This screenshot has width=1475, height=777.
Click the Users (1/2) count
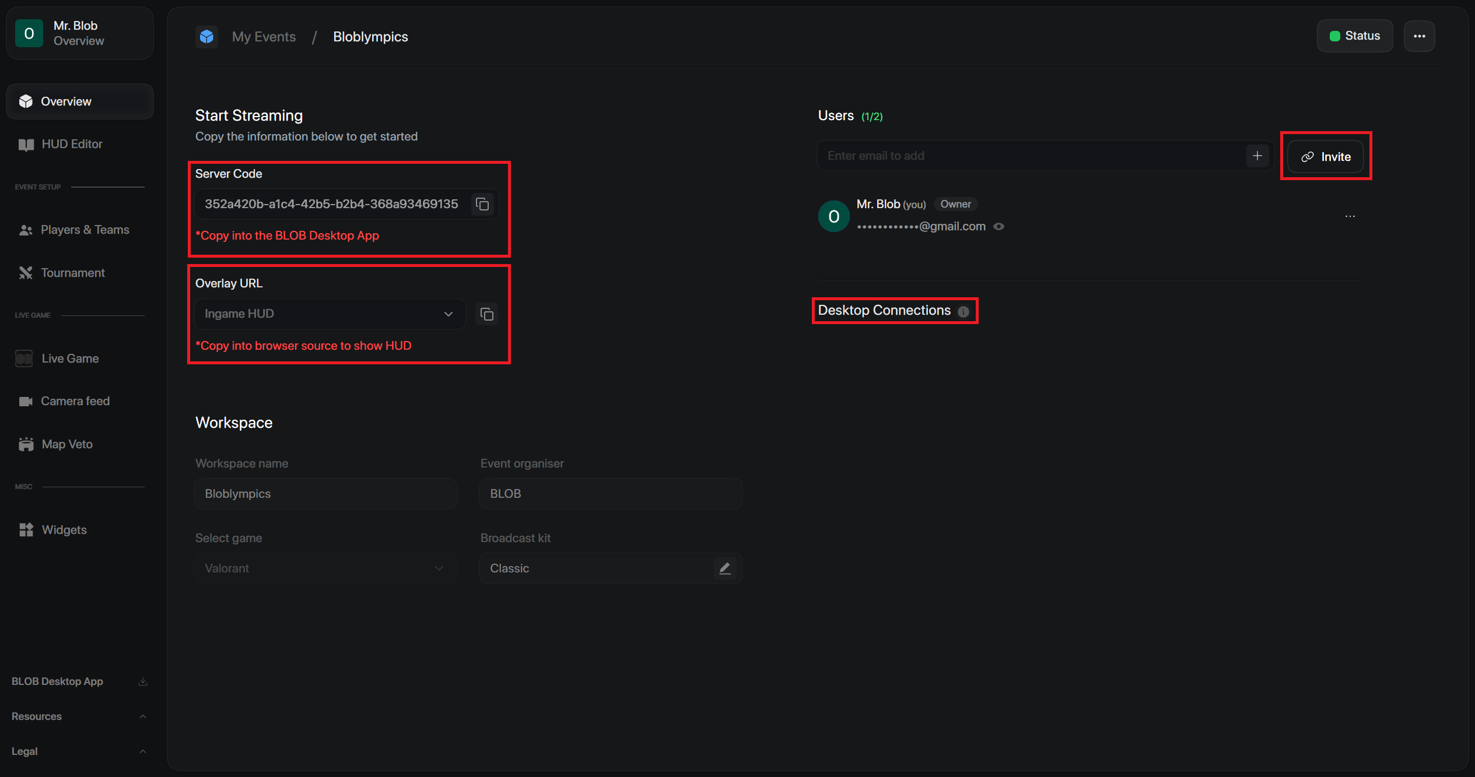coord(872,117)
